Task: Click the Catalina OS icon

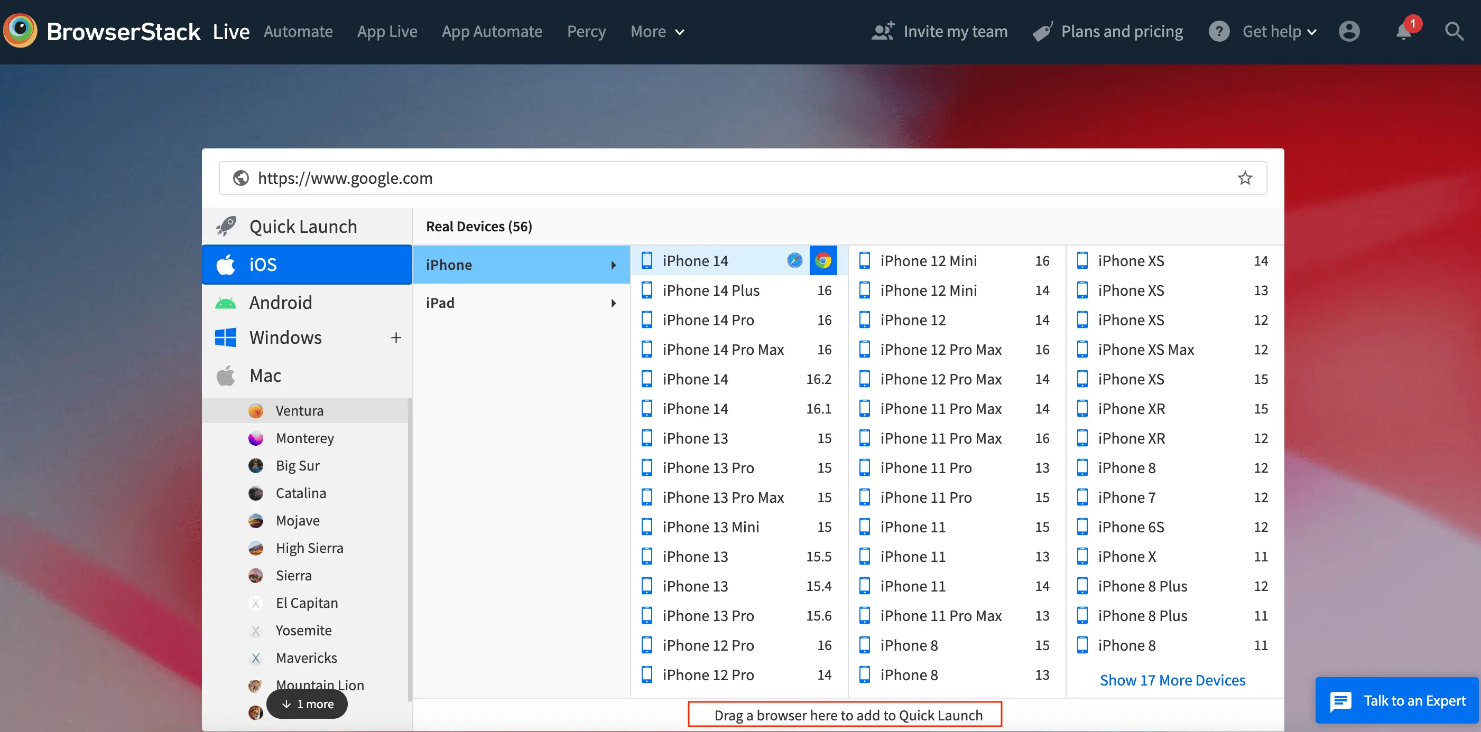Action: tap(256, 494)
